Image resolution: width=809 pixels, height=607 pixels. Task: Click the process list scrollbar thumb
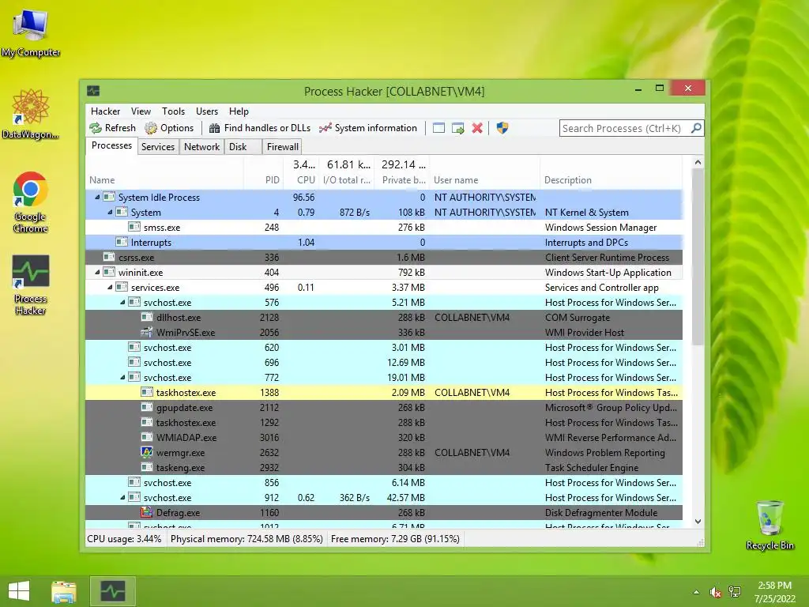pyautogui.click(x=698, y=257)
